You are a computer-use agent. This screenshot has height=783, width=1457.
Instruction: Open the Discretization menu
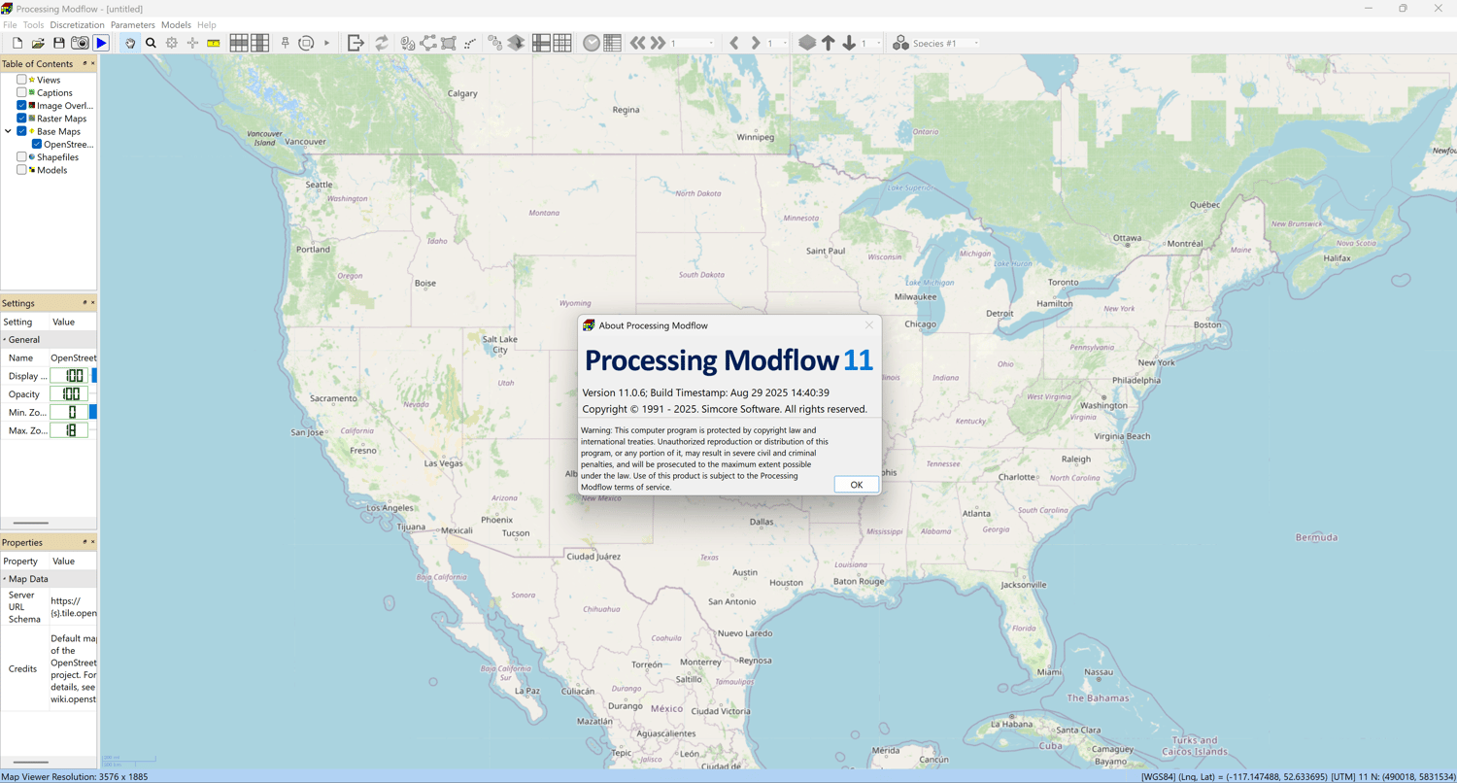click(x=77, y=24)
